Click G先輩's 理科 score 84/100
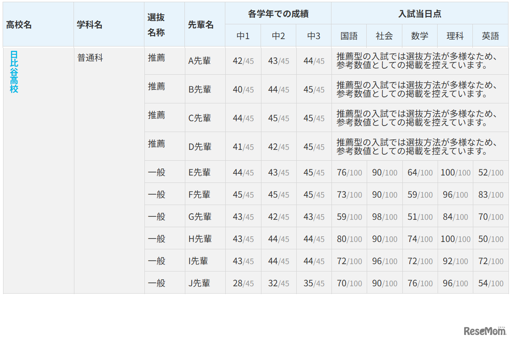 [x=455, y=217]
